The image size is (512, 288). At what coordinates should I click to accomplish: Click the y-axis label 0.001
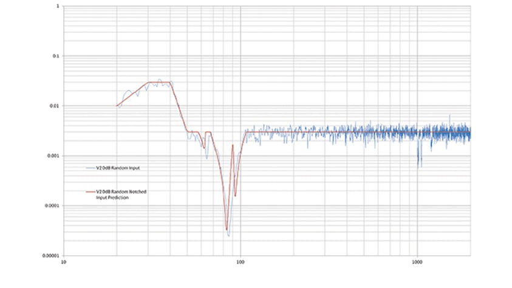pos(53,156)
